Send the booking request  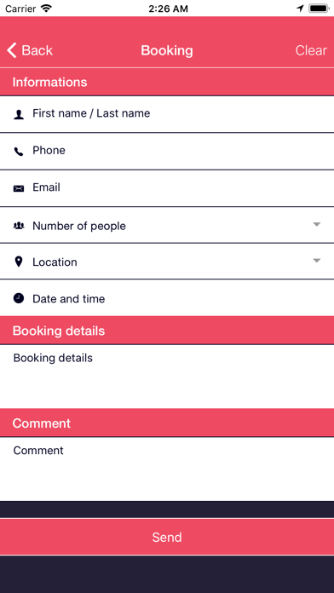[x=167, y=537]
